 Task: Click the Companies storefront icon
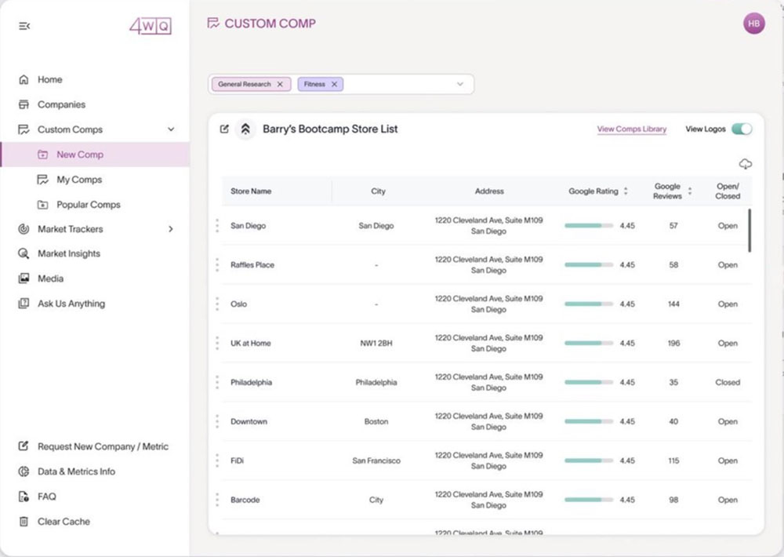[x=24, y=104]
